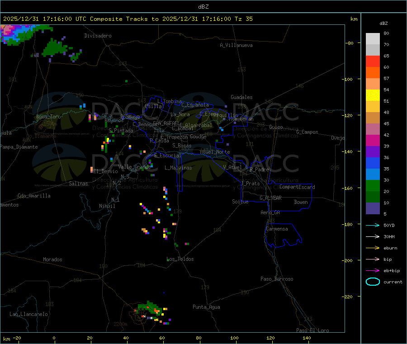The height and width of the screenshot is (344, 407).
Task: Click the eburn yellow arrow legend icon
Action: click(373, 248)
